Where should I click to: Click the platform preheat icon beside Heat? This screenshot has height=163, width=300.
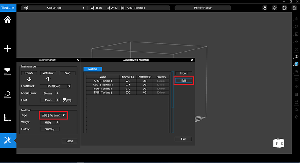point(67,100)
